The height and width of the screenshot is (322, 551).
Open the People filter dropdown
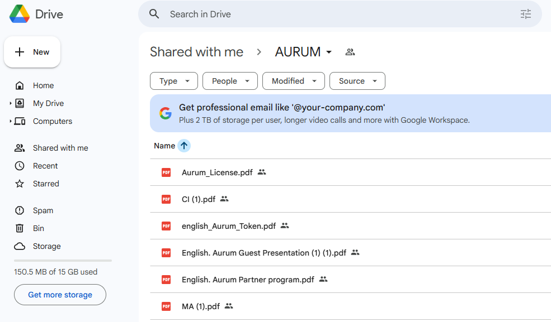(230, 81)
